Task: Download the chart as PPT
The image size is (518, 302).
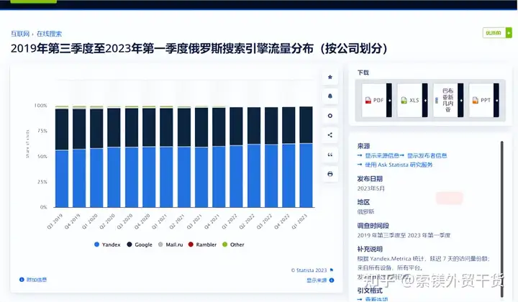Action: pyautogui.click(x=484, y=100)
